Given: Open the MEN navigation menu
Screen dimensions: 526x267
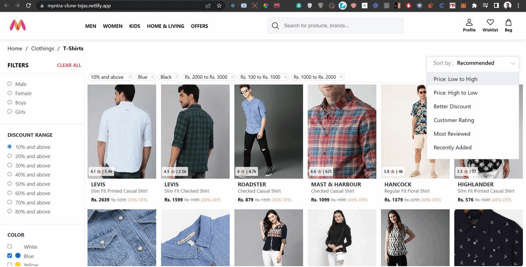Looking at the screenshot, I should pos(91,26).
